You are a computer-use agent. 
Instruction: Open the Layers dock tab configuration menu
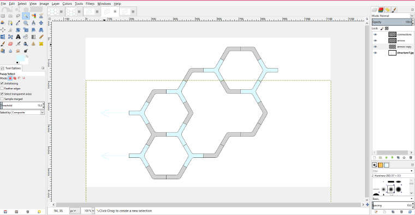point(412,9)
